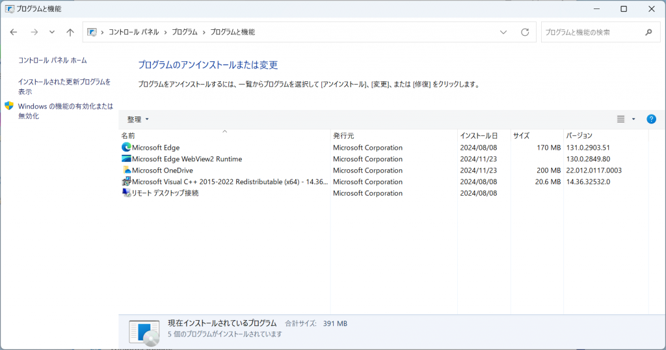Click version 22.012.0117.0003
666x350 pixels.
click(x=594, y=170)
